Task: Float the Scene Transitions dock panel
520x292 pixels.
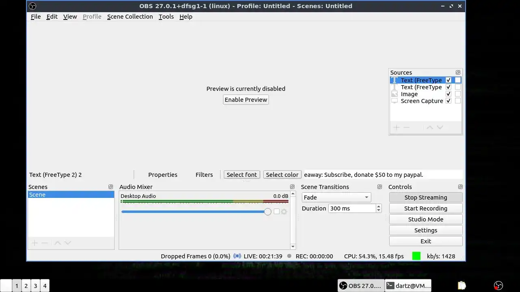Action: coord(379,187)
